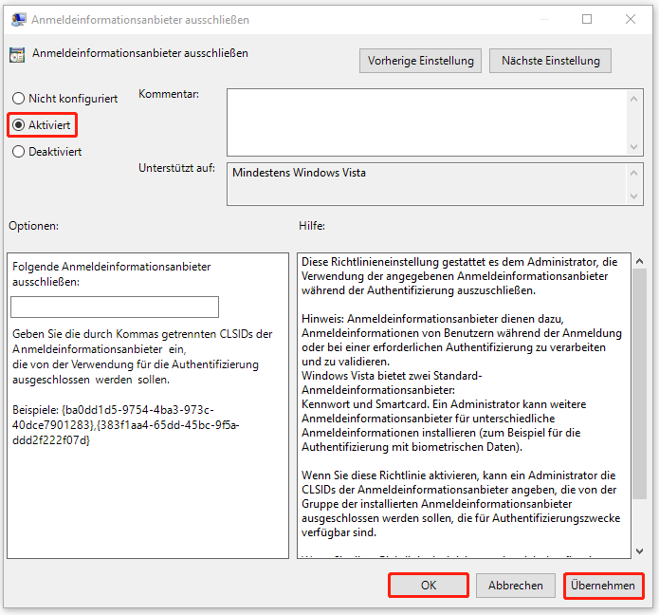Click the 'Optionen:' label

pos(33,226)
